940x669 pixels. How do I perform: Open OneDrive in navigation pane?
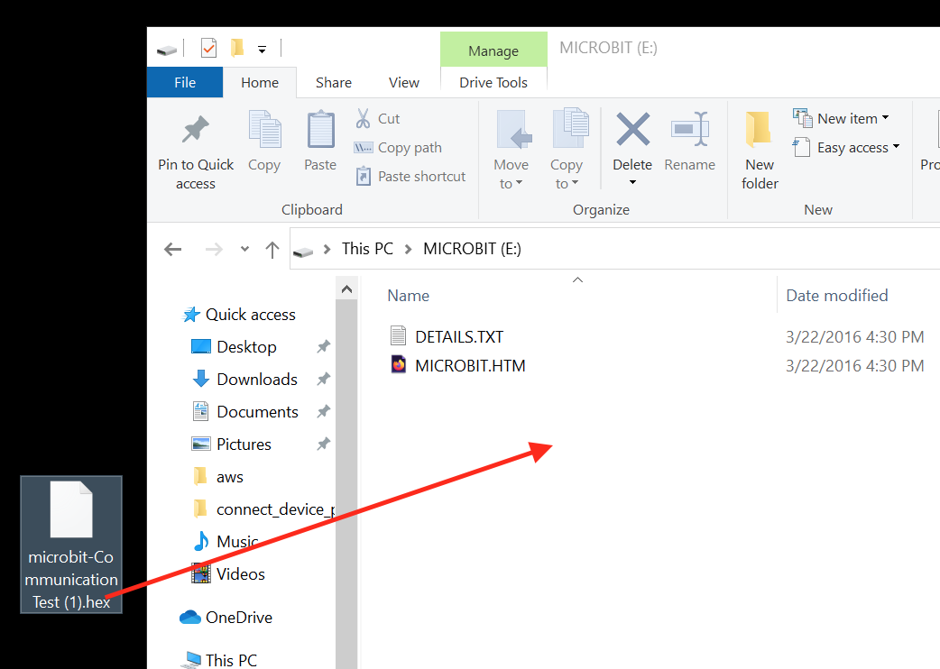coord(238,617)
